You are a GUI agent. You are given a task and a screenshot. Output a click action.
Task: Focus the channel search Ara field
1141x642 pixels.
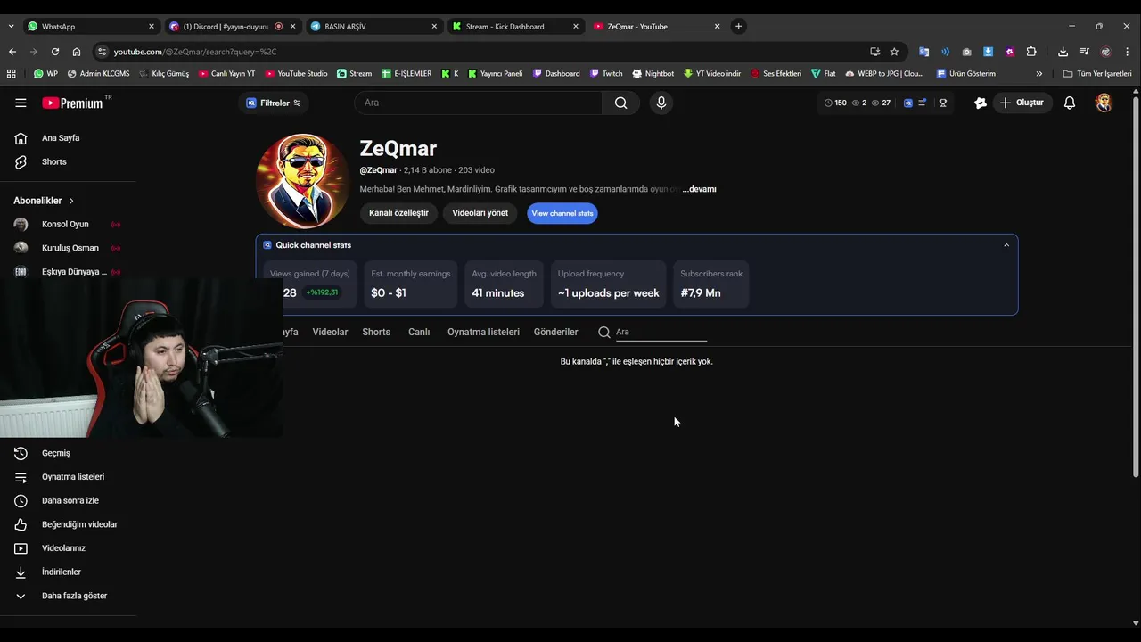click(x=661, y=332)
